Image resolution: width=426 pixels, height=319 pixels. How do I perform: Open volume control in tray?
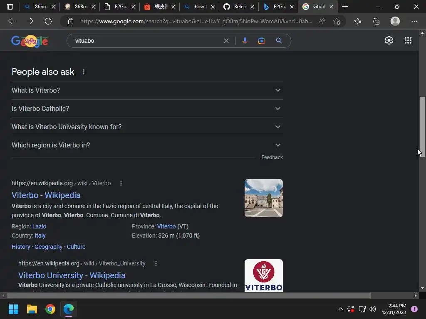pos(372,309)
